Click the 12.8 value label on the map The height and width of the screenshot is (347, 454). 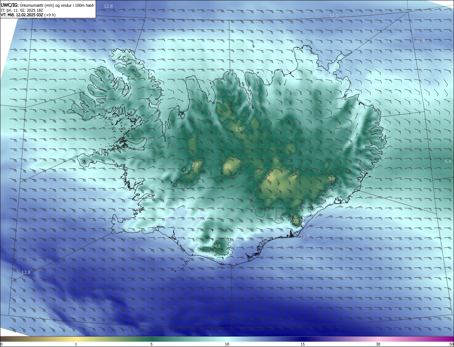tap(108, 6)
